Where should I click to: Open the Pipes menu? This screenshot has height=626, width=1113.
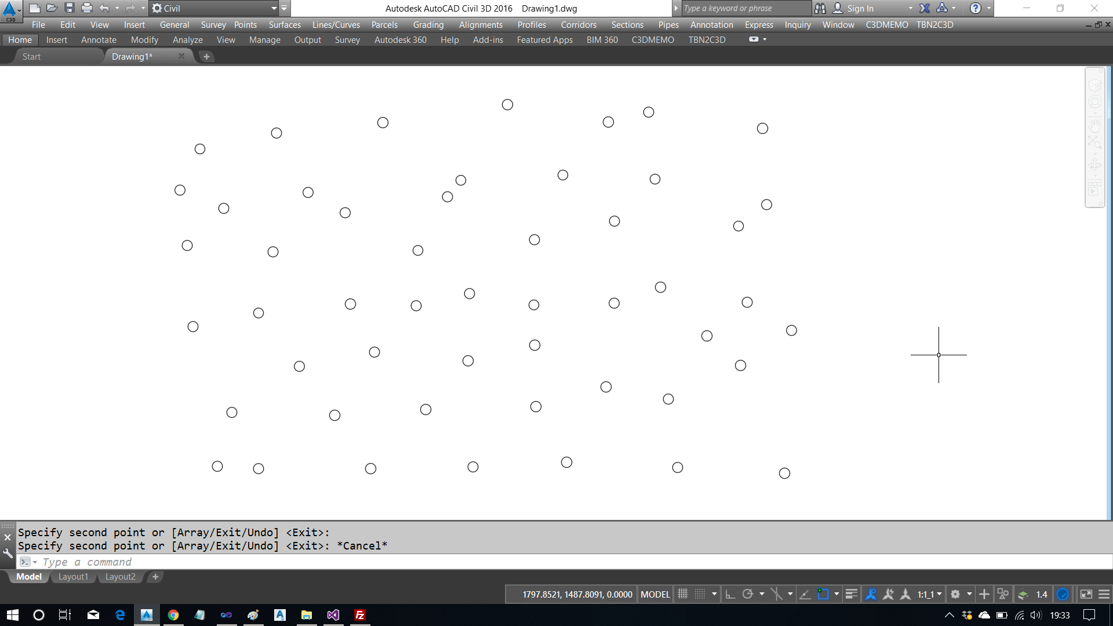(x=668, y=24)
